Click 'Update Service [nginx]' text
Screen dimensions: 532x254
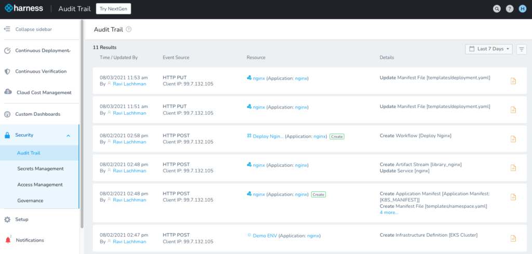[x=405, y=170]
